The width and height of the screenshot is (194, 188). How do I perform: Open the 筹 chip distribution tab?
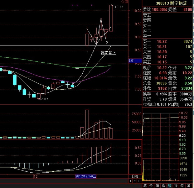coord(188,185)
